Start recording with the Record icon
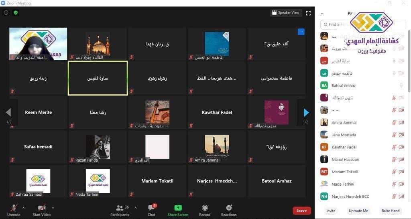This screenshot has height=219, width=411. coord(205,208)
